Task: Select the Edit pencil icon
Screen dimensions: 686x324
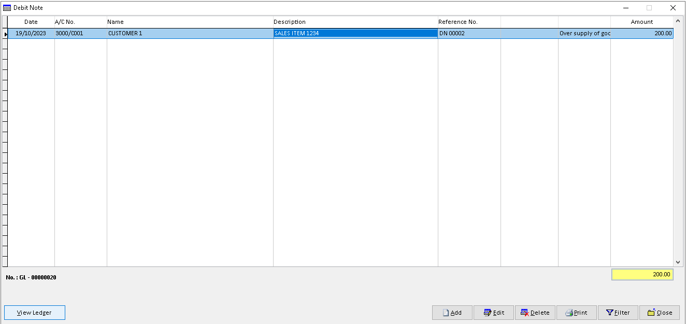Action: pos(487,313)
